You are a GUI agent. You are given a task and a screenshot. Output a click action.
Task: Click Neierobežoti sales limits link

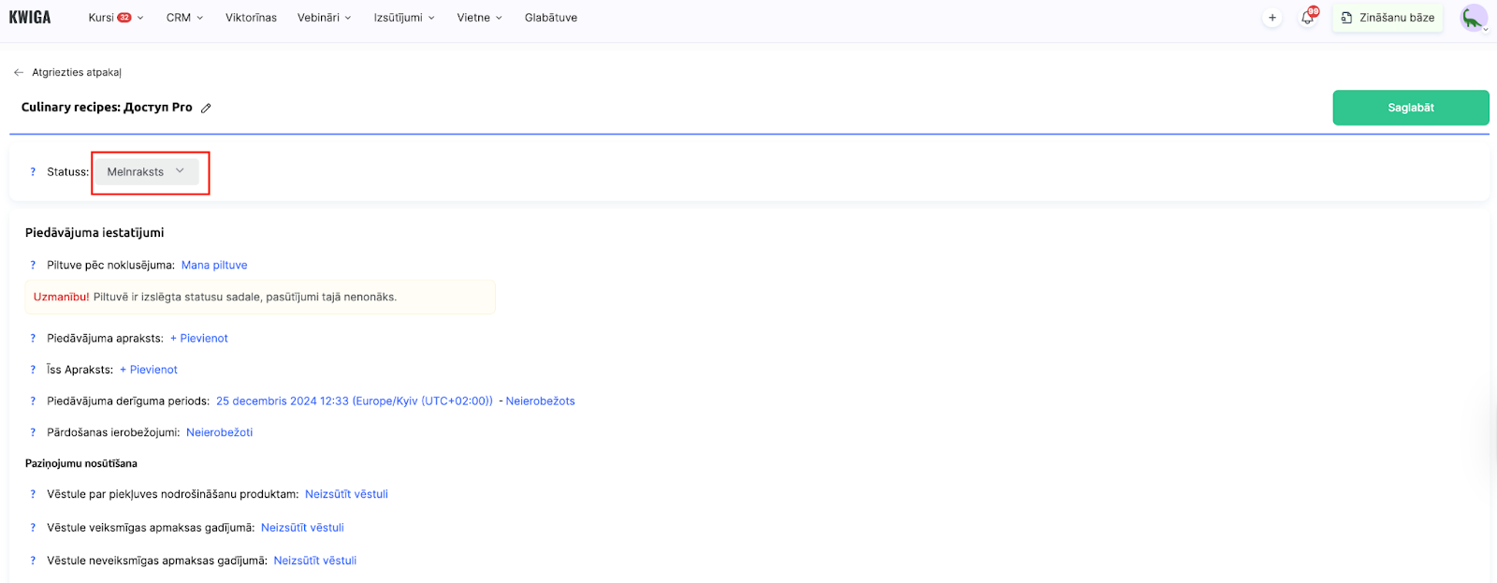(220, 432)
